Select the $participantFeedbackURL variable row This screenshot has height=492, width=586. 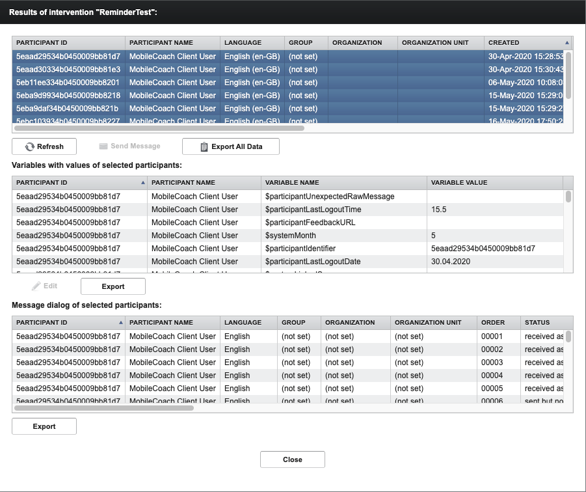(x=195, y=222)
